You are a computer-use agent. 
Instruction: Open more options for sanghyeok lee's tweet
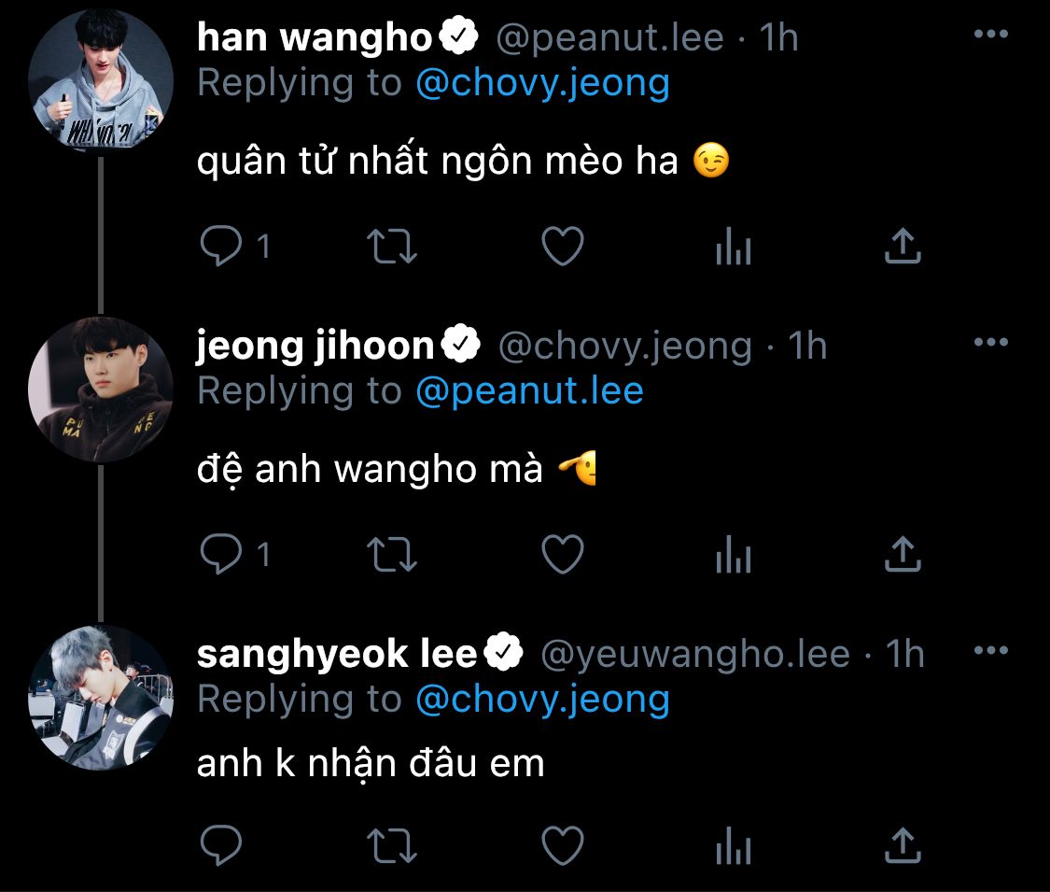point(991,650)
